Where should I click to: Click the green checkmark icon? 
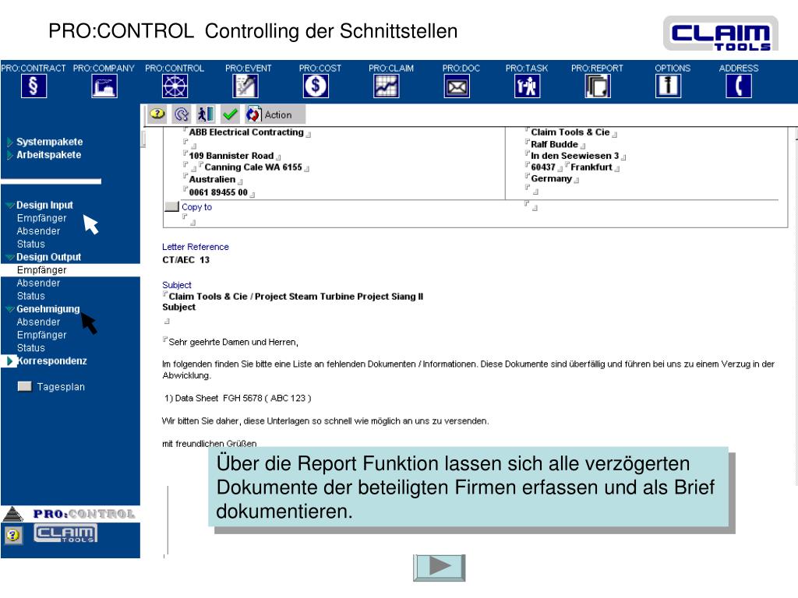(x=230, y=114)
